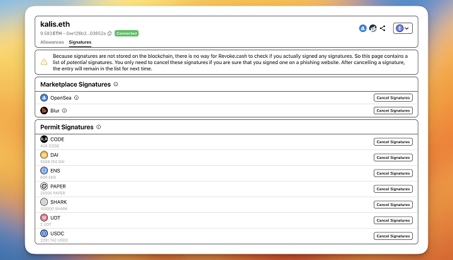The width and height of the screenshot is (453, 260).
Task: Show info tooltip next to Marketplace Signatures
Action: [x=116, y=84]
